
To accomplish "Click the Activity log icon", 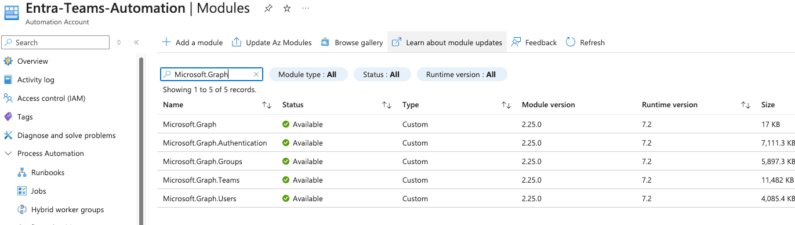I will pos(8,79).
